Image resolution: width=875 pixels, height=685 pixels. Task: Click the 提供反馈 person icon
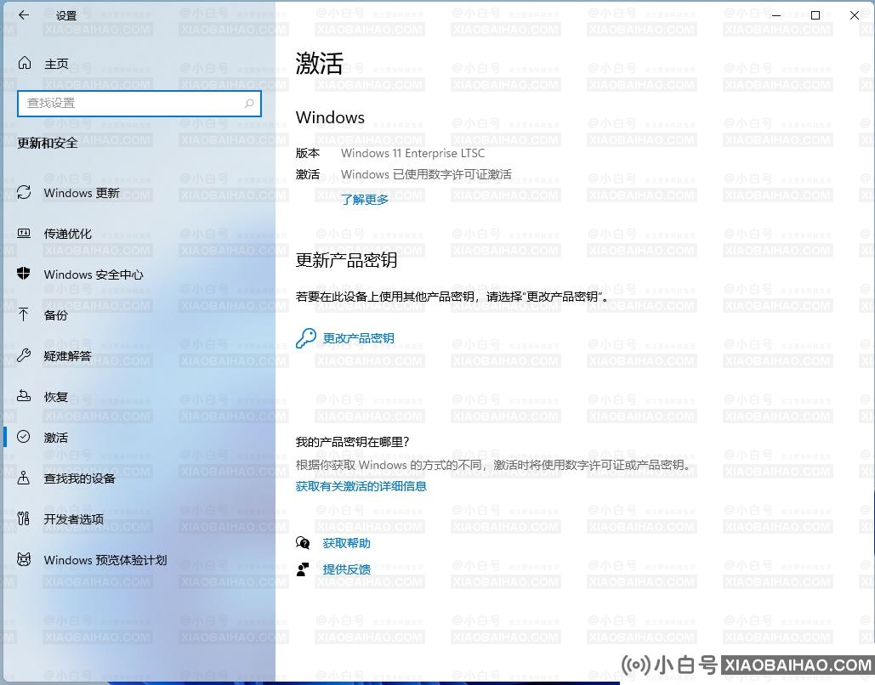tap(303, 569)
